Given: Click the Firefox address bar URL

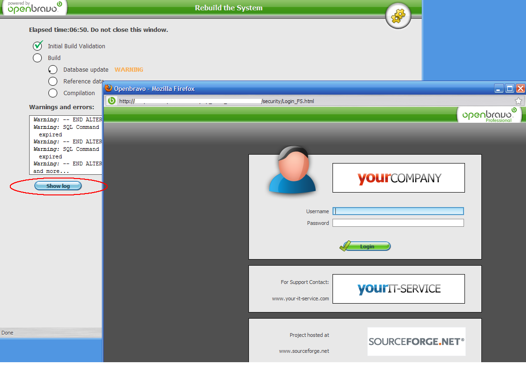Looking at the screenshot, I should (217, 101).
